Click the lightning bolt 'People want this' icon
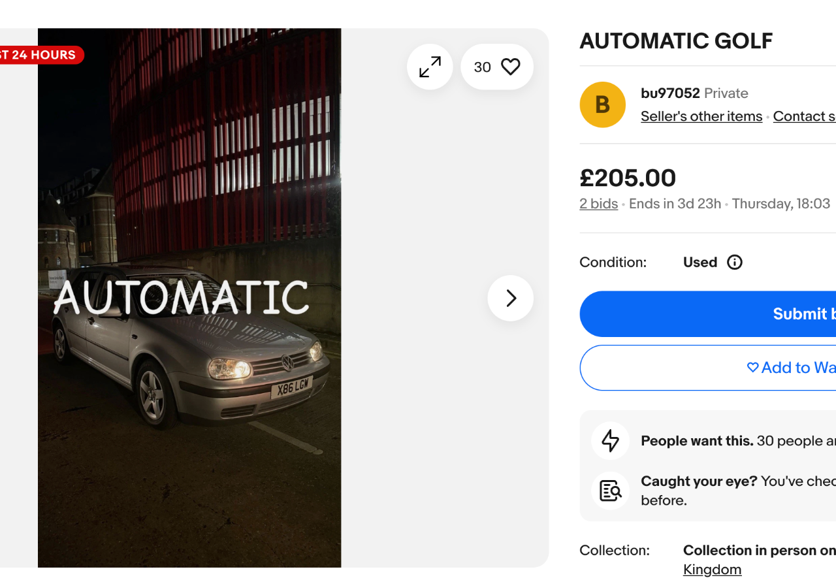Viewport: 836px width, 580px height. coord(610,441)
